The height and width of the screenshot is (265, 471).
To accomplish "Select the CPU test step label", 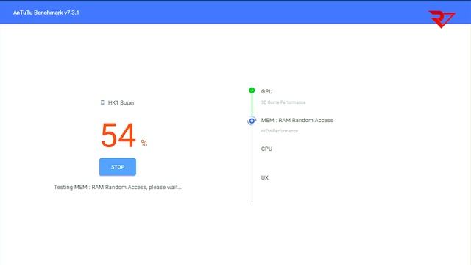I will pyautogui.click(x=266, y=149).
